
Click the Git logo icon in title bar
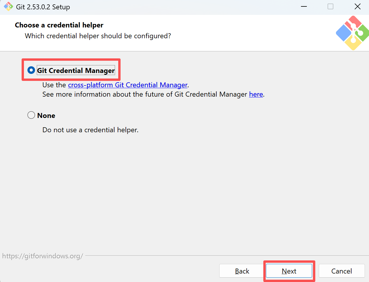click(x=8, y=7)
